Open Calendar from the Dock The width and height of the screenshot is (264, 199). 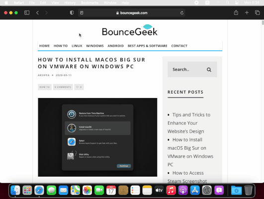111,190
